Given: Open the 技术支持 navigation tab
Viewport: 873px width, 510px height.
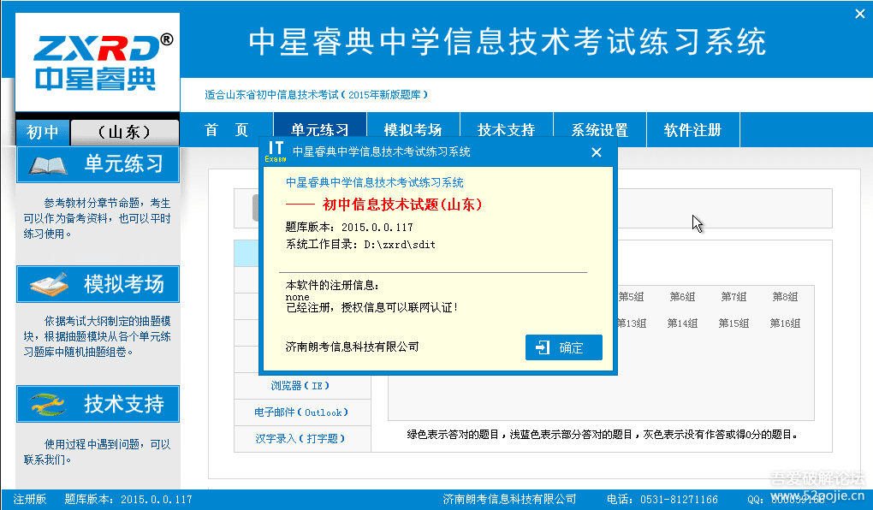Looking at the screenshot, I should coord(507,130).
